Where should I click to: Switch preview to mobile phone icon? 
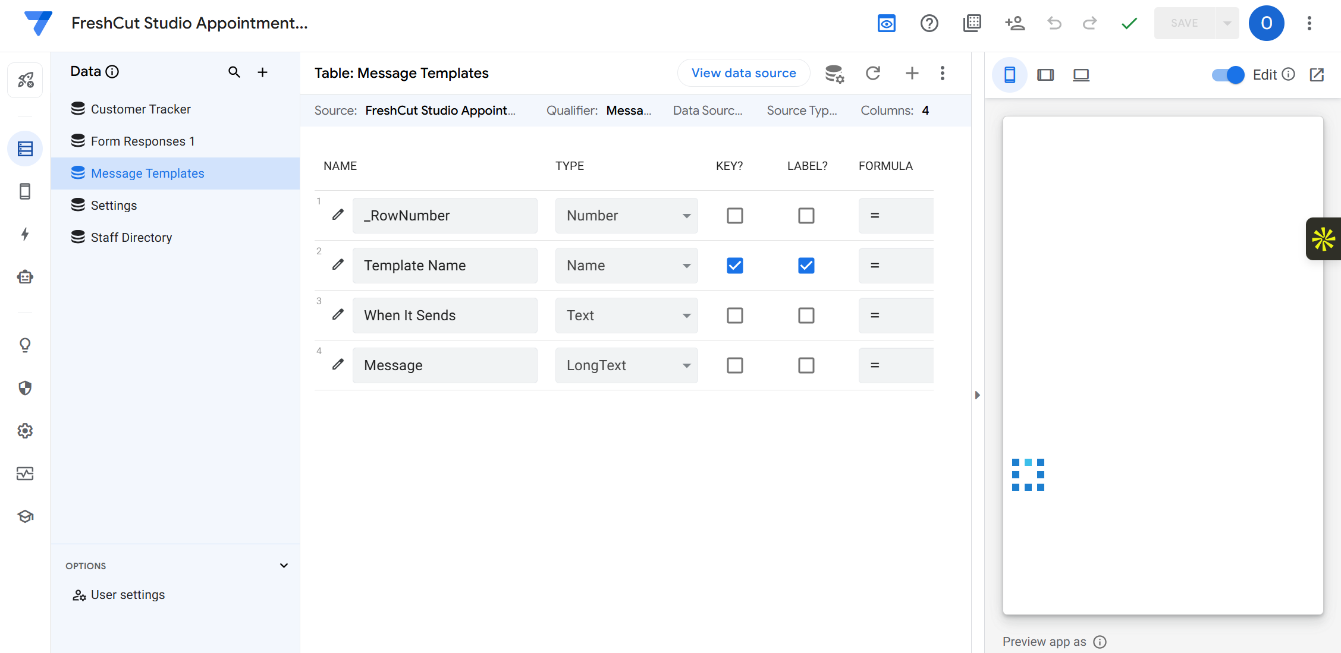(1010, 75)
